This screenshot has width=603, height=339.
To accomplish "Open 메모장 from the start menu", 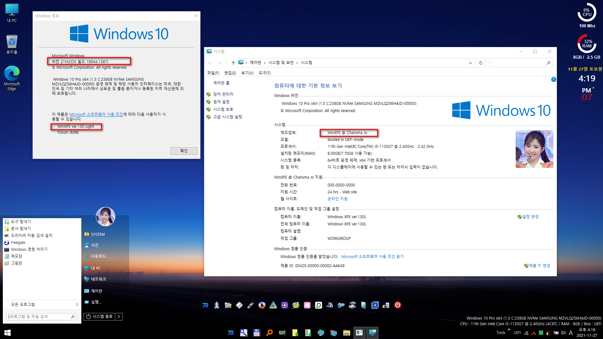I will 17,256.
